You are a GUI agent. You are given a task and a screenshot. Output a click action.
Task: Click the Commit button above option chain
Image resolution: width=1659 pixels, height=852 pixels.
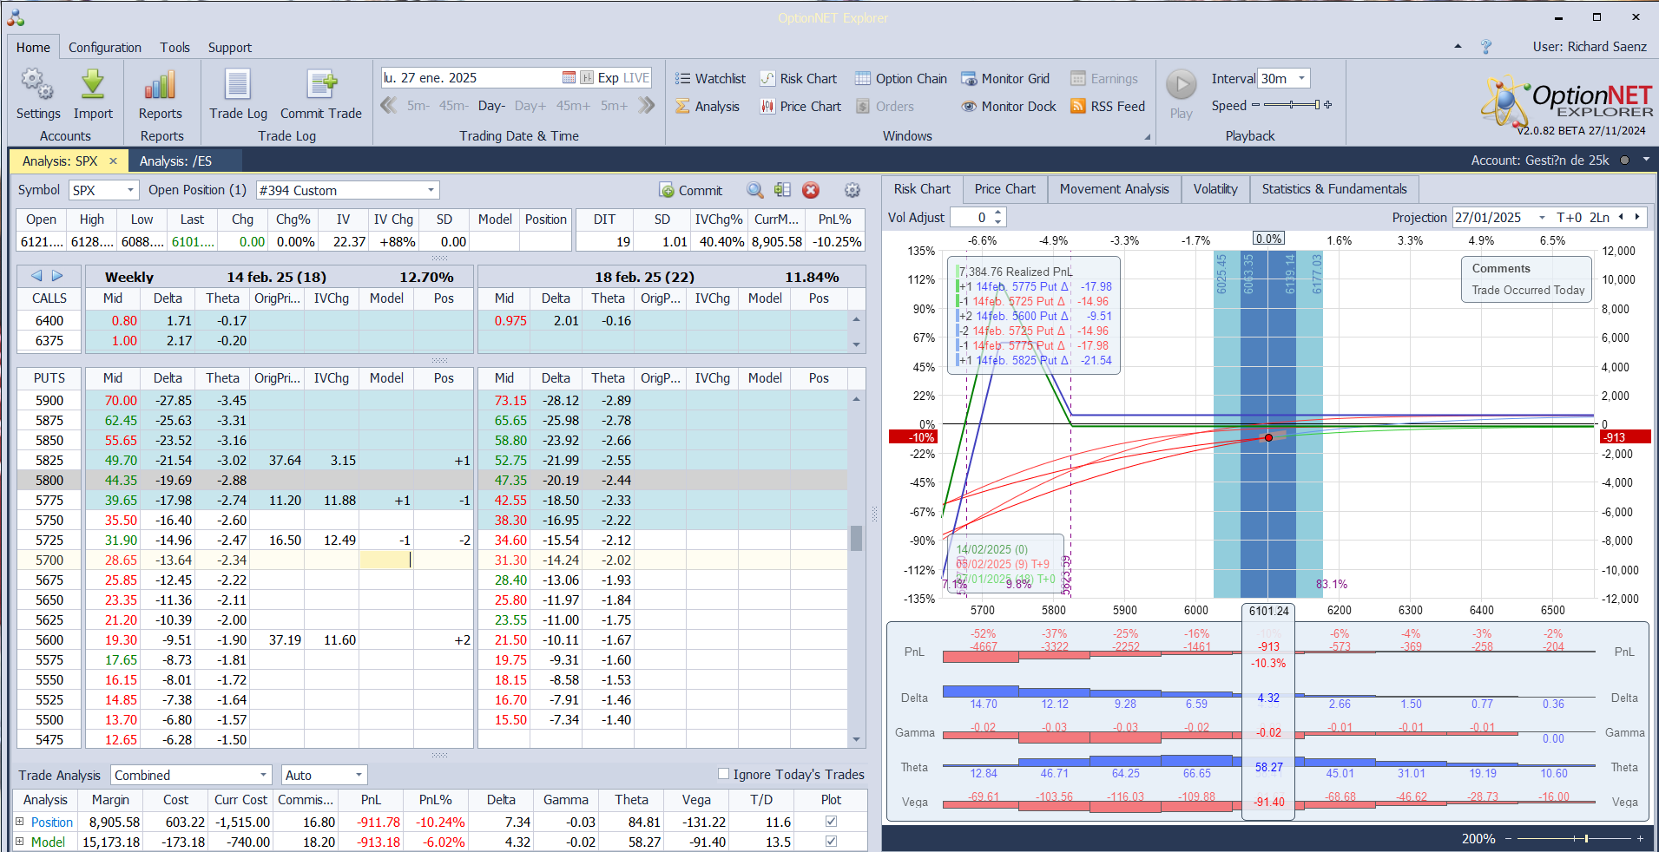click(x=691, y=190)
